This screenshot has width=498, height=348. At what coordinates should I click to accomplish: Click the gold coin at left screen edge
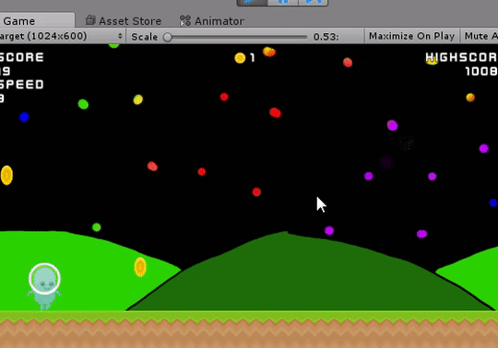[x=6, y=175]
